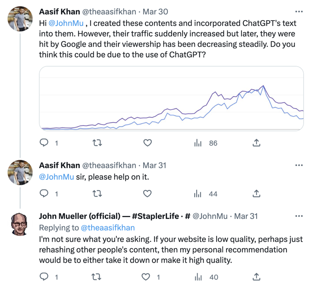This screenshot has width=312, height=288.
Task: Share the Mar 31 Aasif Khan tweet
Action: [257, 194]
